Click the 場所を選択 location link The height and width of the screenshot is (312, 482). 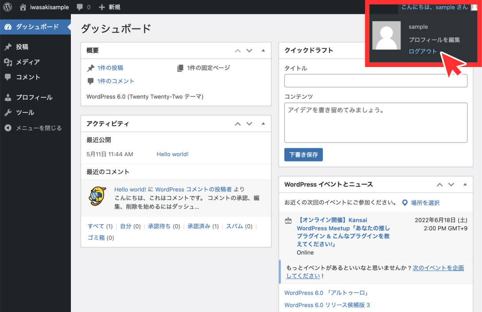(425, 203)
